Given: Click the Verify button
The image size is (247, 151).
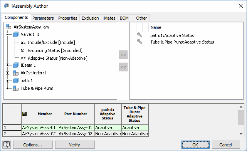Looking at the screenshot, I should click(x=75, y=145).
